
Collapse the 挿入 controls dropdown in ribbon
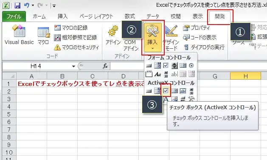(x=153, y=37)
